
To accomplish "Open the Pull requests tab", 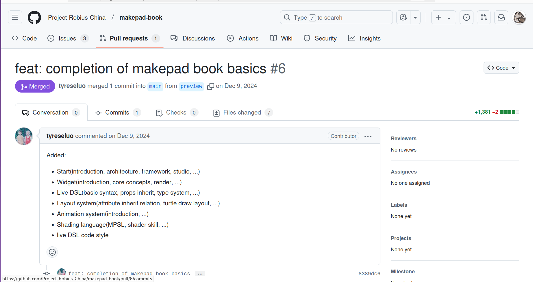I will [x=129, y=38].
